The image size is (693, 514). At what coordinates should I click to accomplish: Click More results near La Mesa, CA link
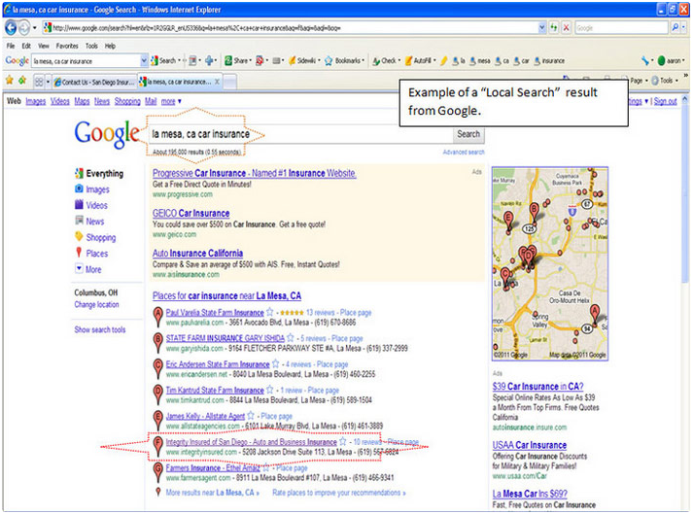click(213, 493)
